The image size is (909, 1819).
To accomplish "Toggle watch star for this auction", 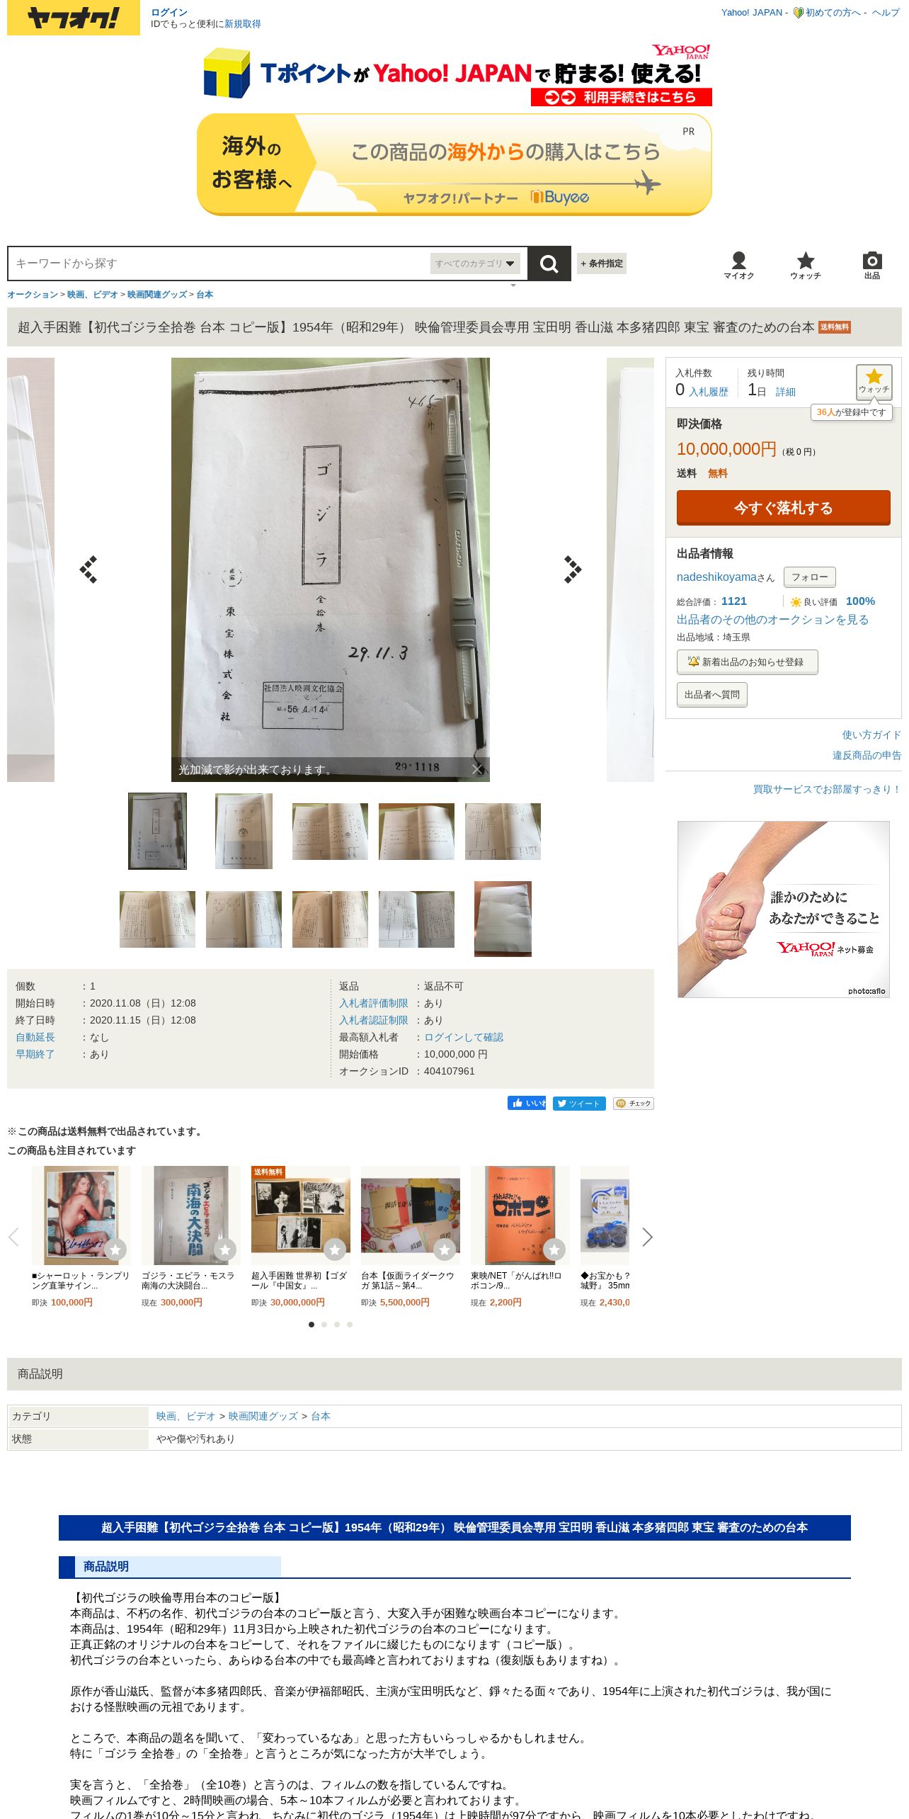I will point(874,382).
